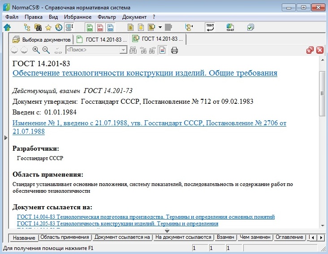Select the На документ ссылаются bottom tab
Image resolution: width=328 pixels, height=254 pixels.
point(183,237)
